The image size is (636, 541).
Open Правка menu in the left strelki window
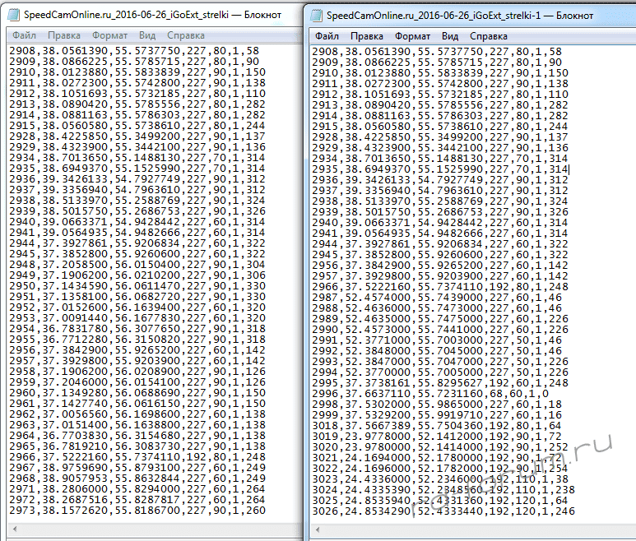coord(64,36)
